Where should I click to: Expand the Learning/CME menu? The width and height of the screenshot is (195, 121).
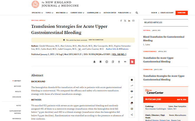pos(94,13)
